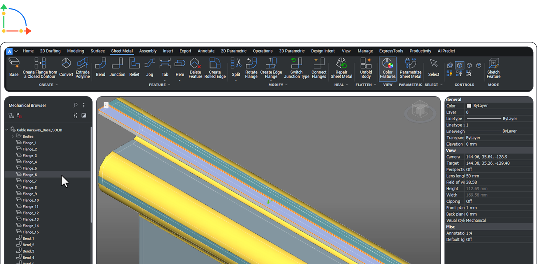Select the Base flange tool

click(x=14, y=68)
